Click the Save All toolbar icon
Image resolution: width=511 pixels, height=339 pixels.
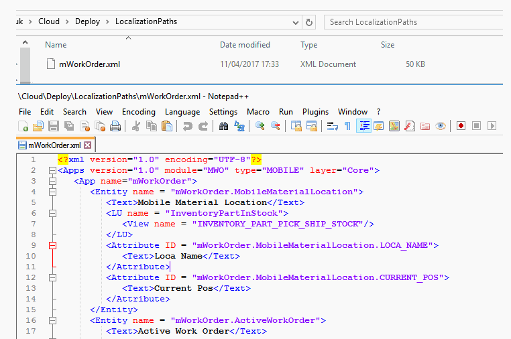tap(69, 126)
